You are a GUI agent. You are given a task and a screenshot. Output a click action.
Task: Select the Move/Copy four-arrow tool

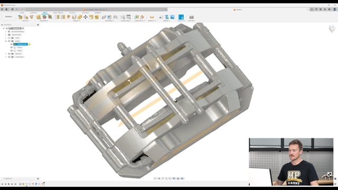[x=86, y=17]
